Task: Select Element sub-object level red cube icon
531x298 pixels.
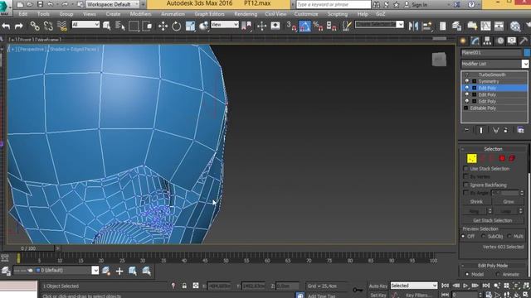Action: click(512, 158)
